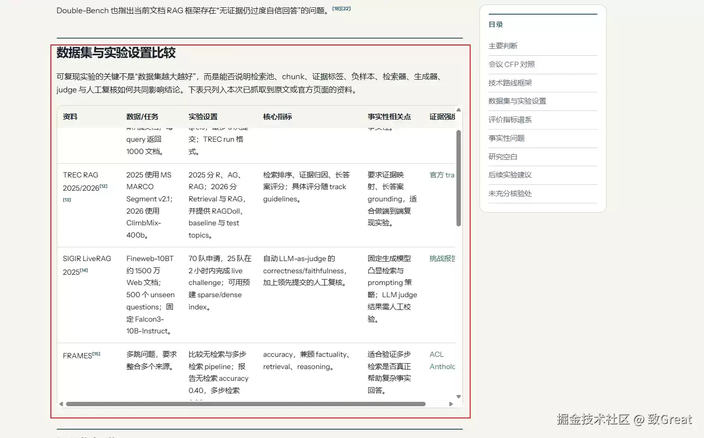Viewport: 704px width, 438px height.
Task: Navigate to 事实性问题 section
Action: (x=506, y=138)
